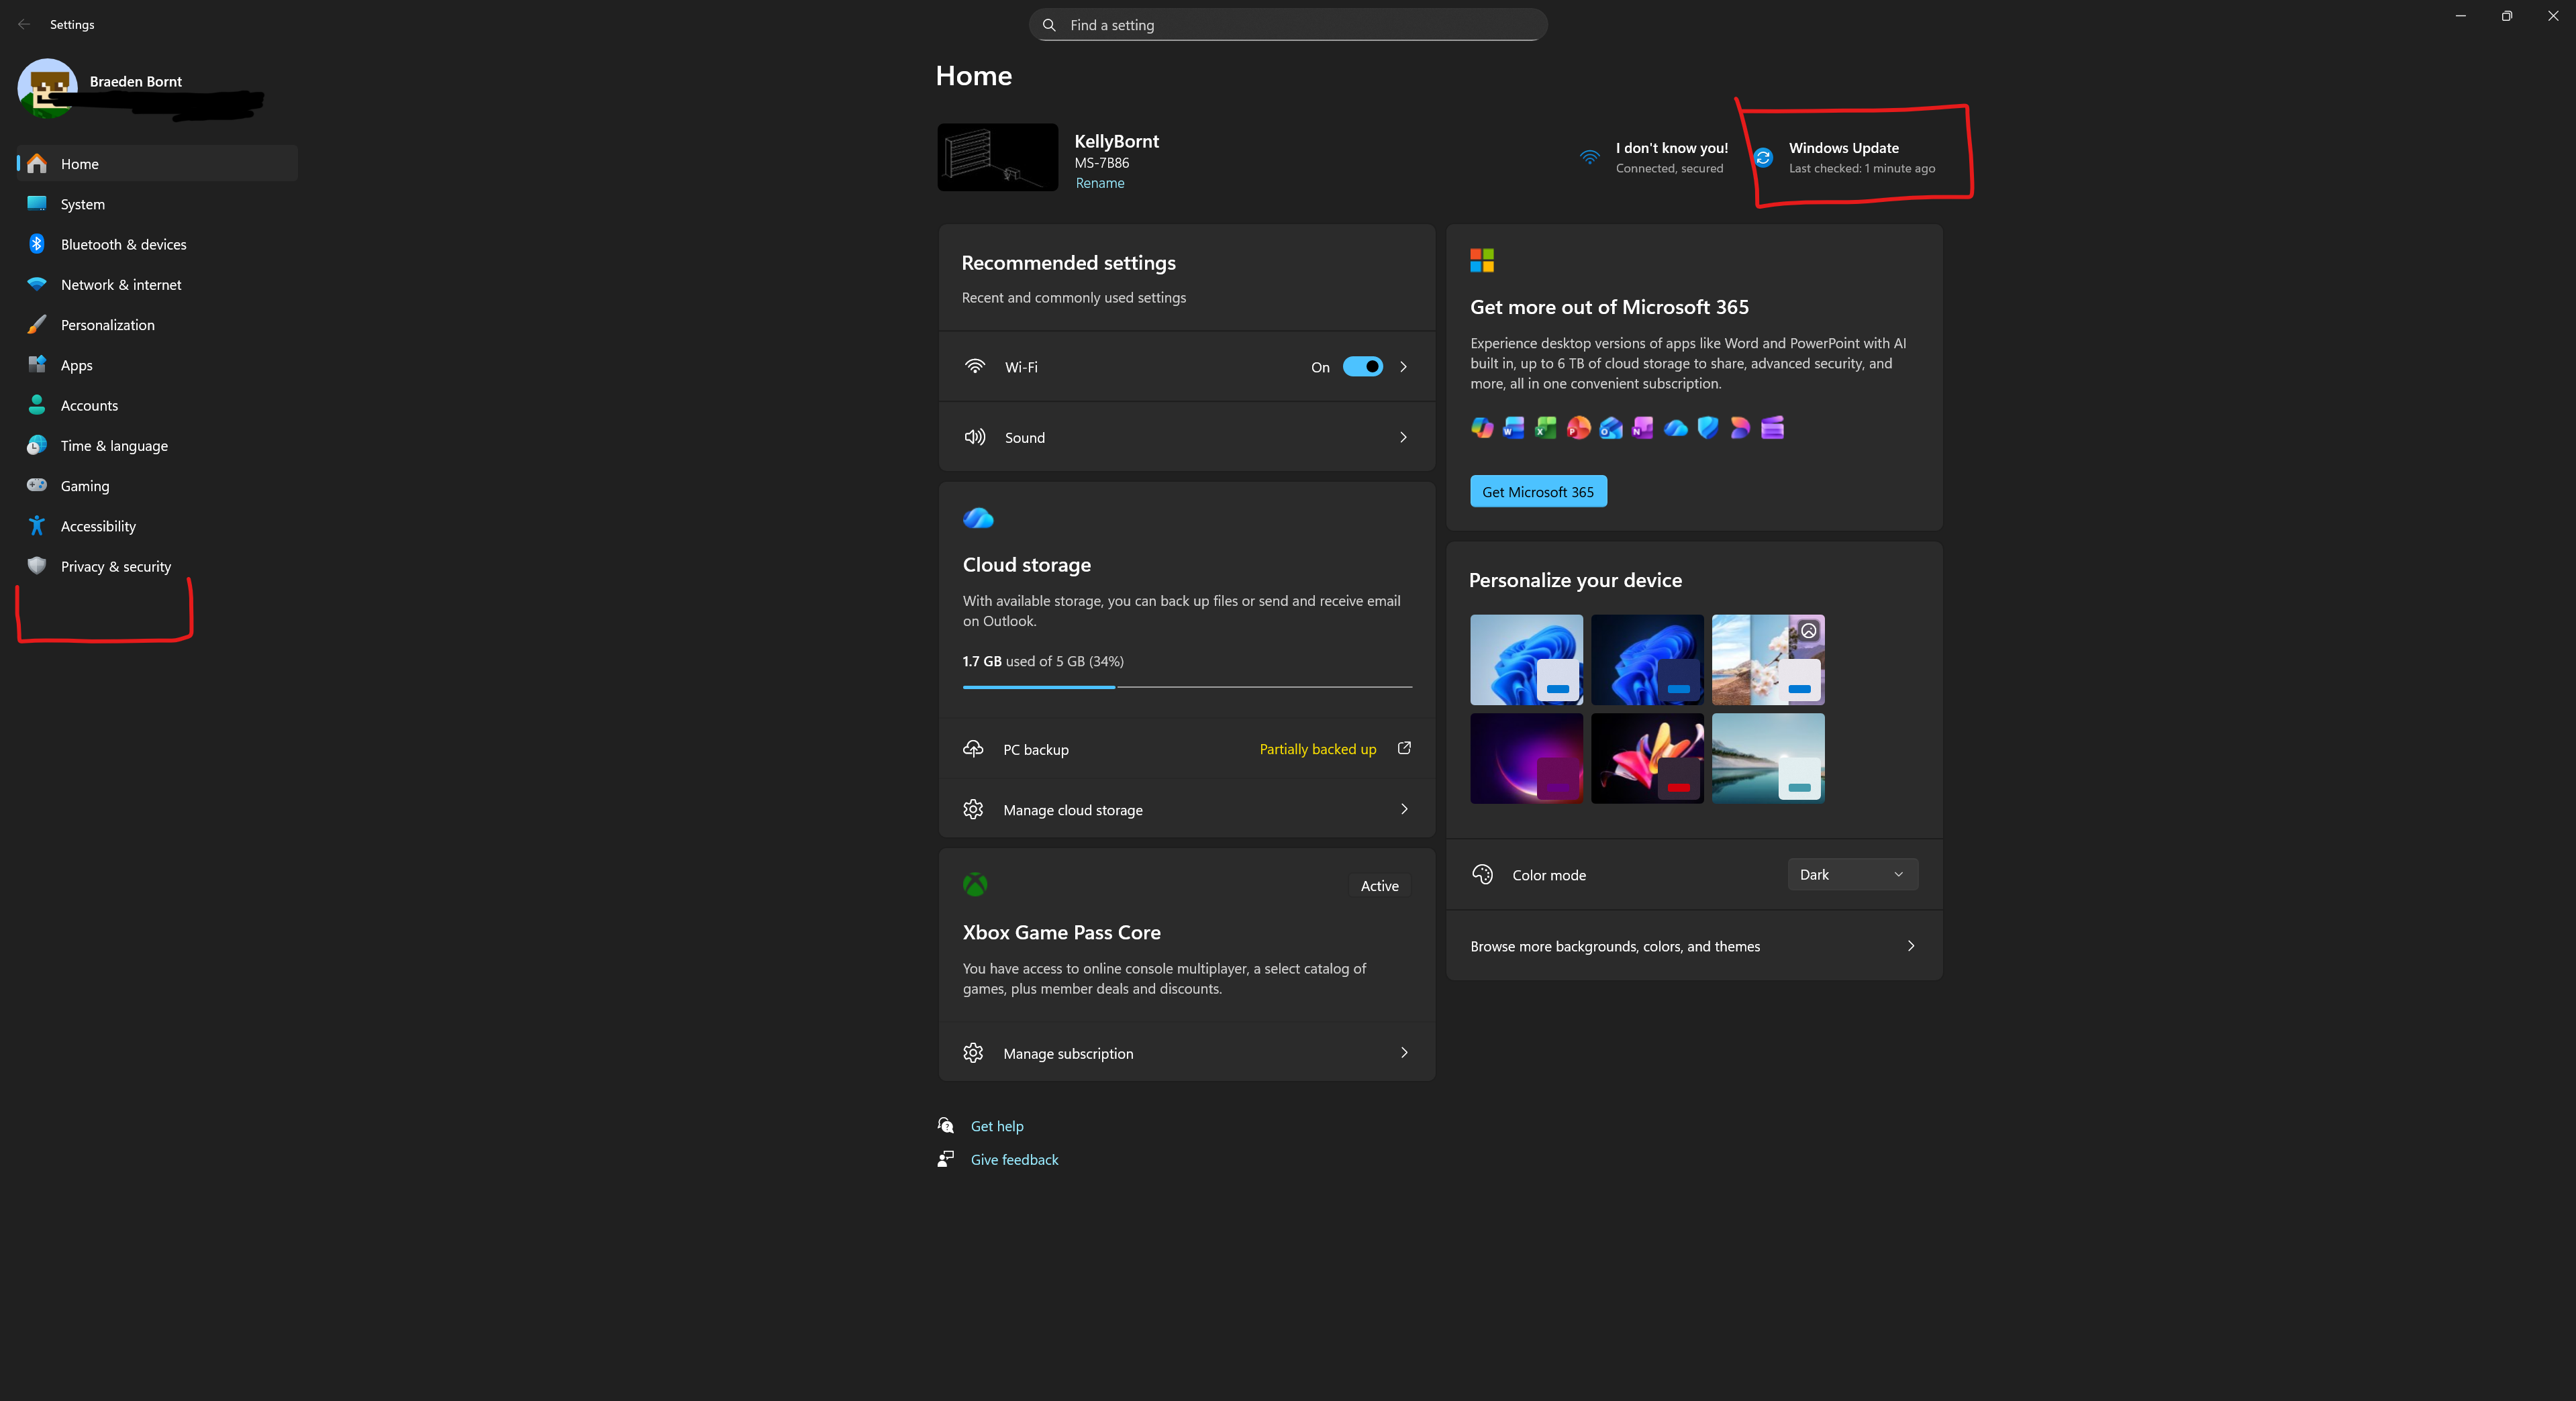Click the Manage subscription gear icon
Image resolution: width=2576 pixels, height=1401 pixels.
pos(973,1053)
